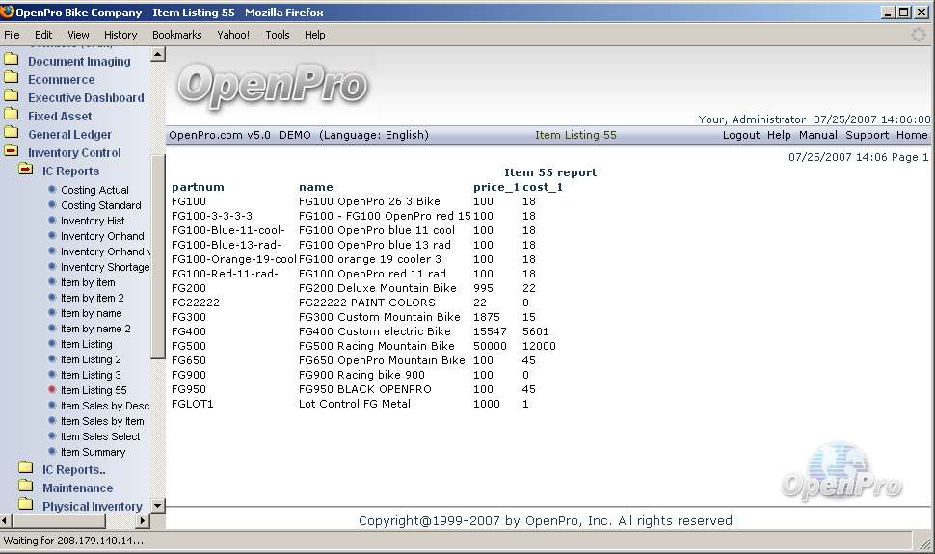Collapse the IC Reports subfolder
Screen dimensions: 935x554
[26, 171]
